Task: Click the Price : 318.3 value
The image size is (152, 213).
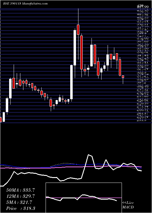Action: pos(21,208)
